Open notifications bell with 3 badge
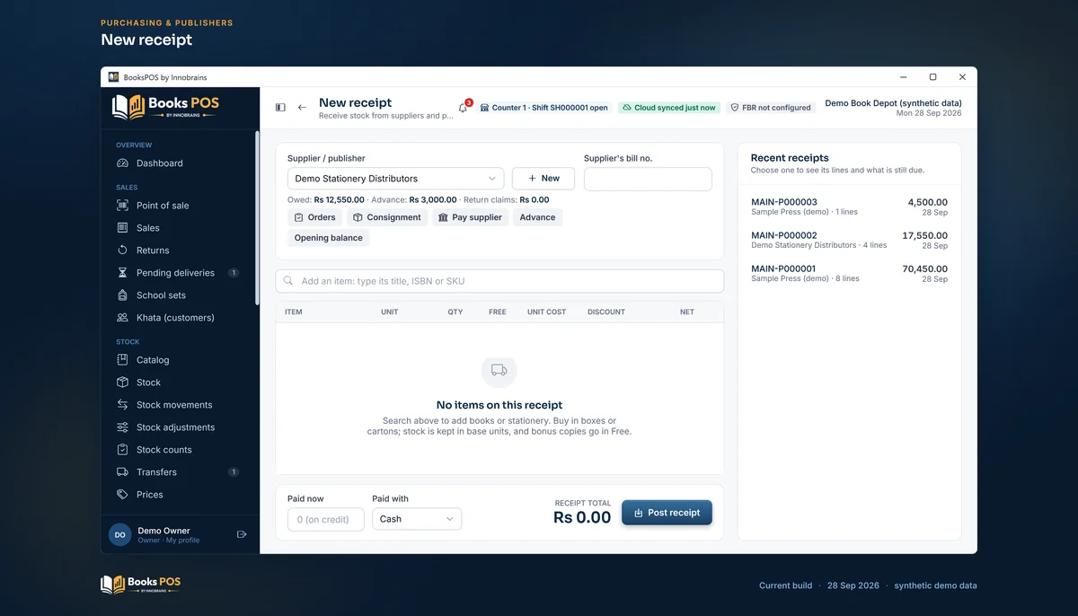Screen dimensions: 1078x616 point(464,108)
